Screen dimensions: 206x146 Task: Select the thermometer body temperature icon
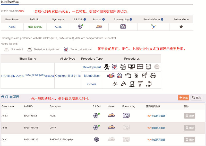136,75
